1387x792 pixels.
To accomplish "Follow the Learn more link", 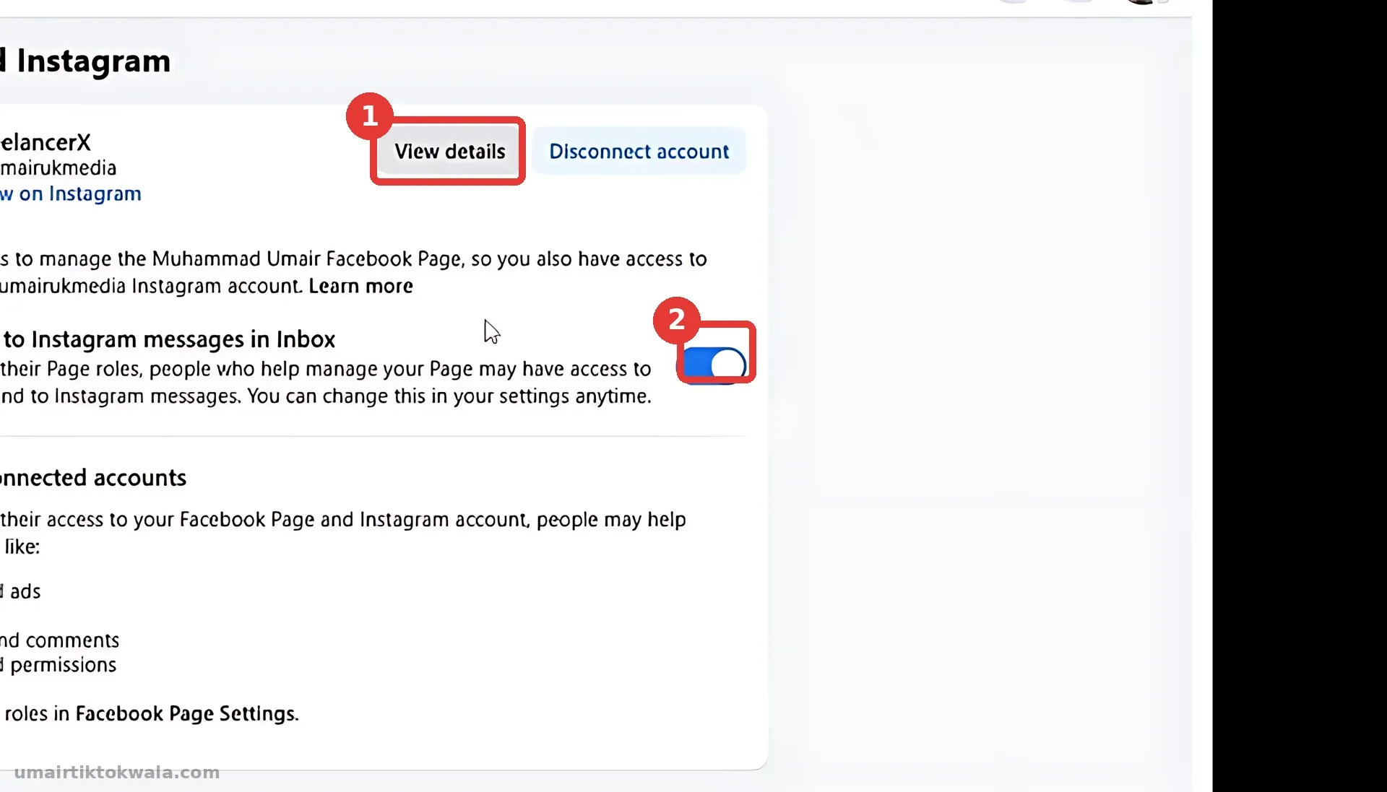I will click(x=360, y=286).
